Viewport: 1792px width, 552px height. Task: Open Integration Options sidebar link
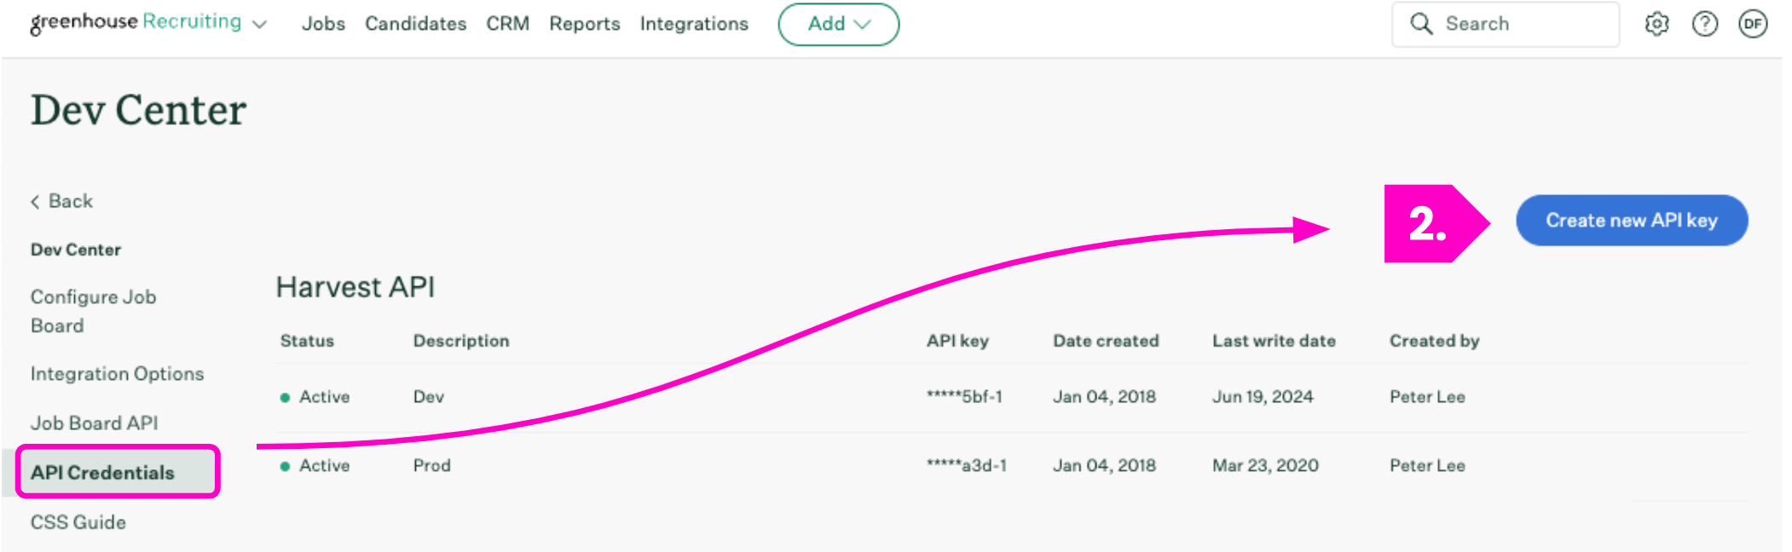(117, 374)
